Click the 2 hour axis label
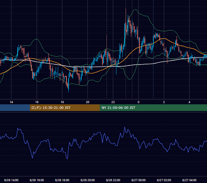Screen dimensions: 207x183 point(164,102)
